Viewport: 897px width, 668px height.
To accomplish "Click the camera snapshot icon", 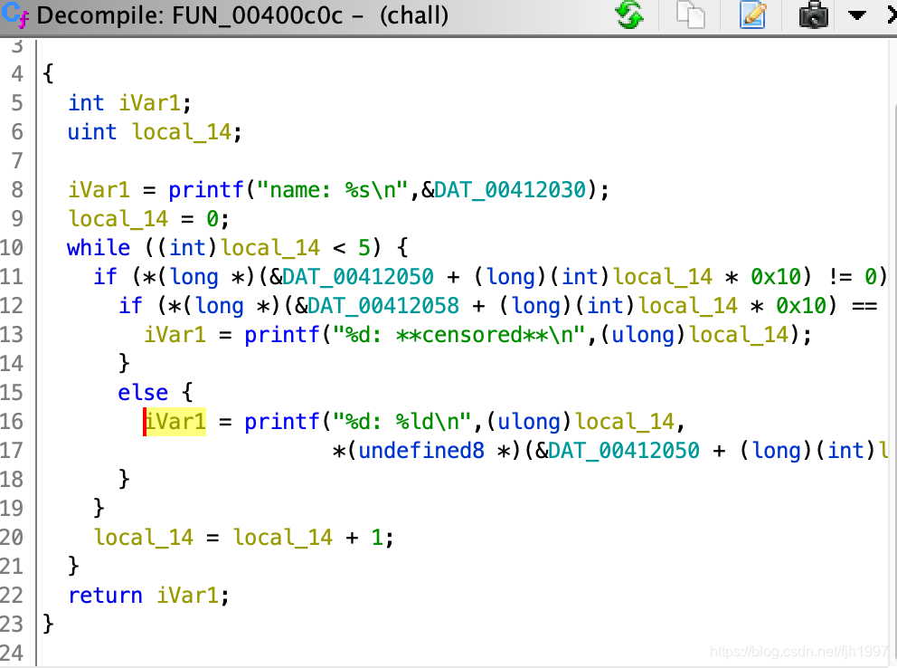I will [x=813, y=14].
